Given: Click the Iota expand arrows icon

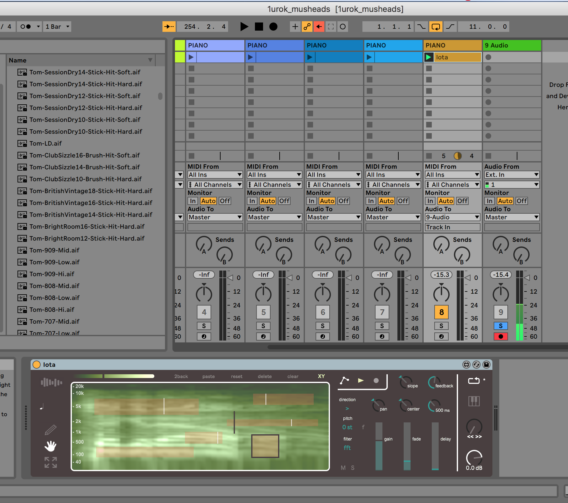Looking at the screenshot, I should (x=50, y=462).
